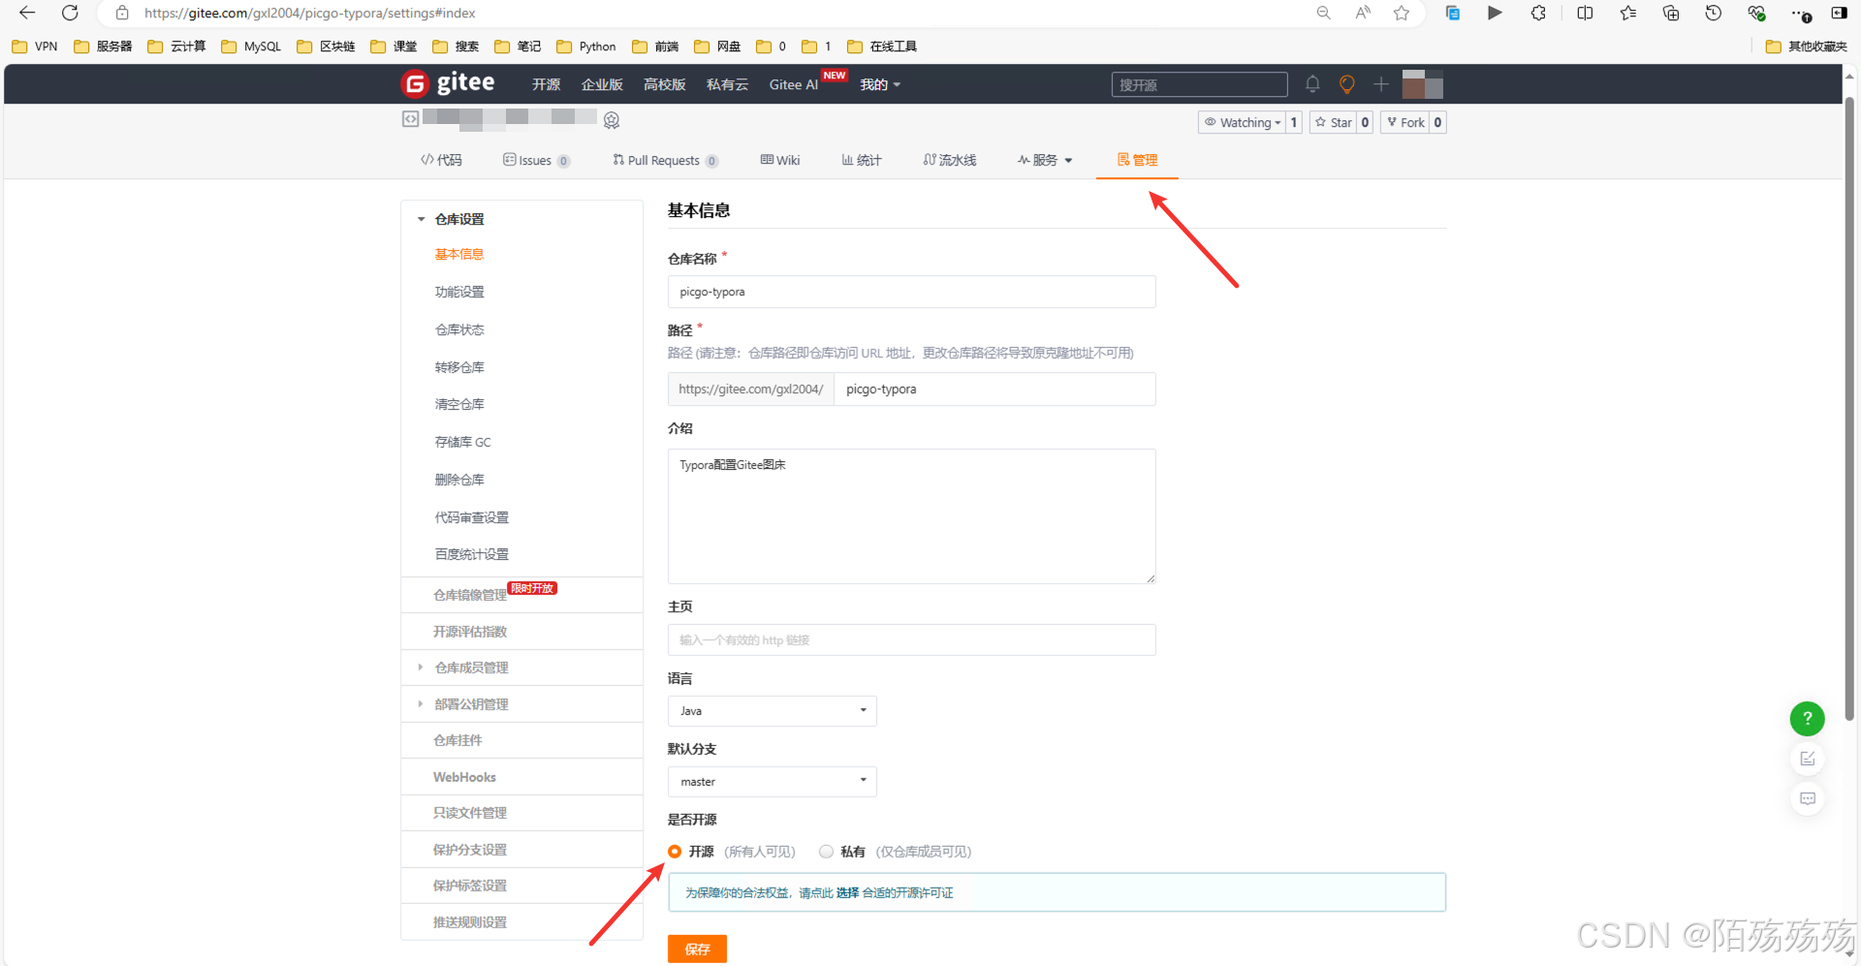Click the Gitee logo
Screen dimensions: 1861x966
[x=448, y=84]
